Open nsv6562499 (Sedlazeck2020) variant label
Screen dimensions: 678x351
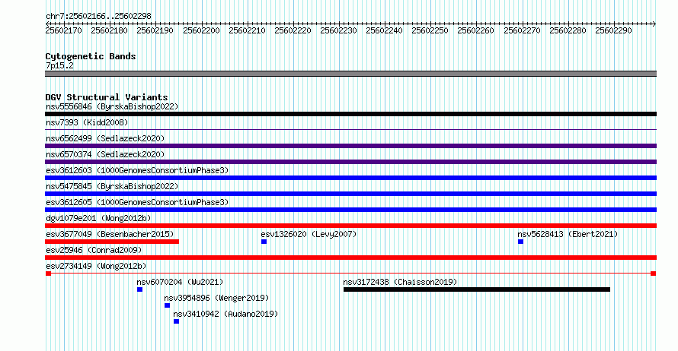pyautogui.click(x=105, y=138)
